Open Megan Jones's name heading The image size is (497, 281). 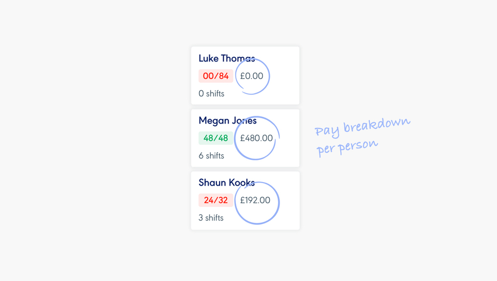(228, 121)
